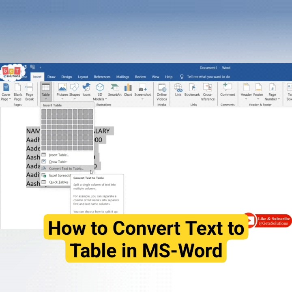Go to the References tab
The image size is (292, 292).
click(102, 77)
